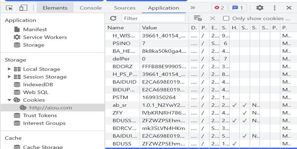Viewport: 297px width, 149px height.
Task: Select the http://aiou.com cookie entry
Action: [x=52, y=108]
